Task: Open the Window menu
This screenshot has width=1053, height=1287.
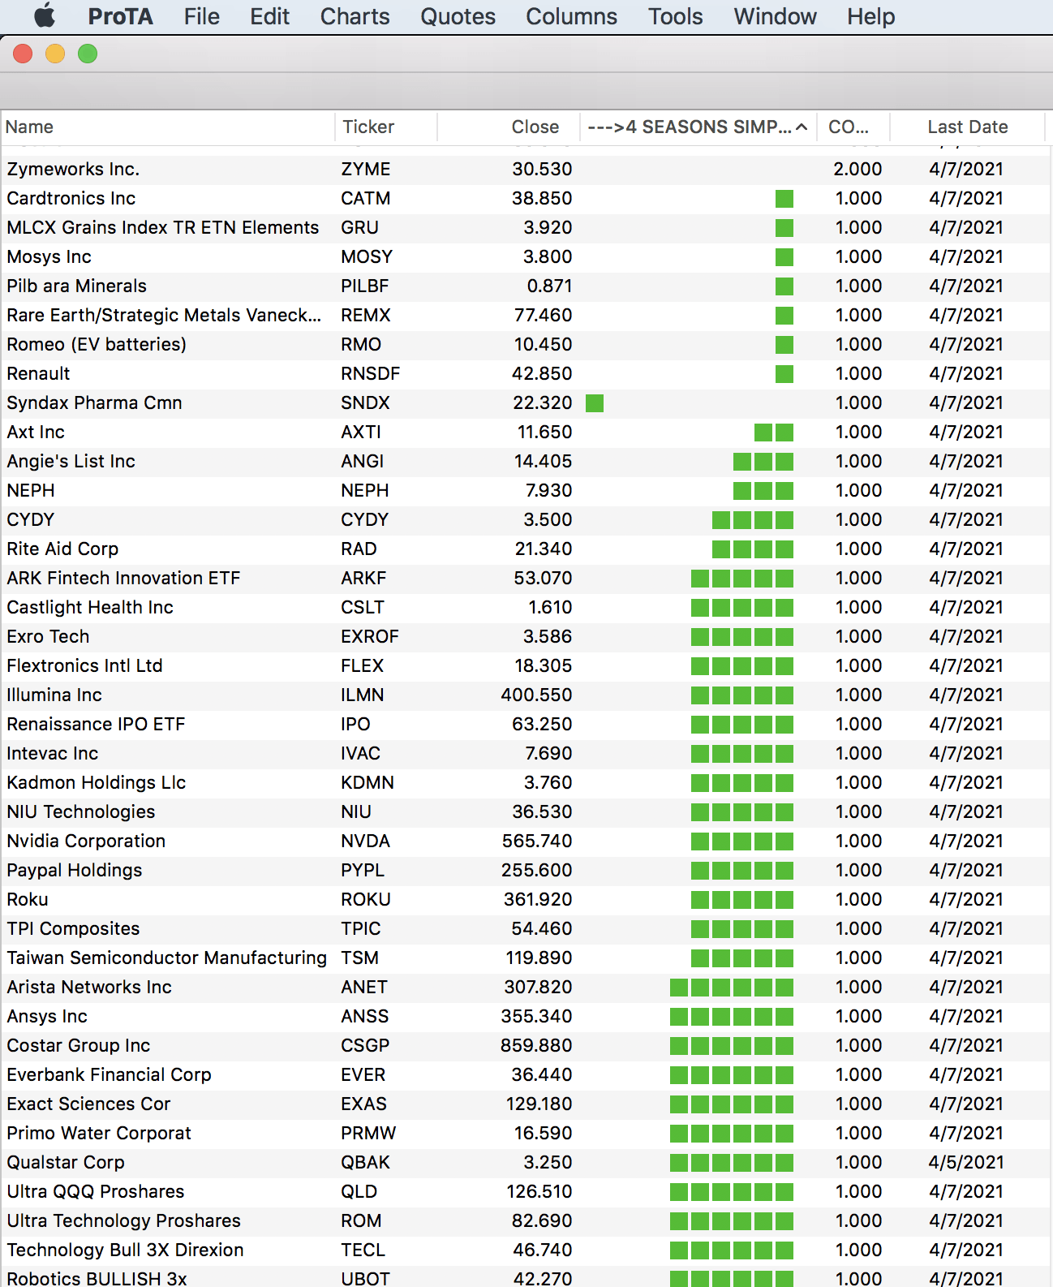Action: (775, 16)
